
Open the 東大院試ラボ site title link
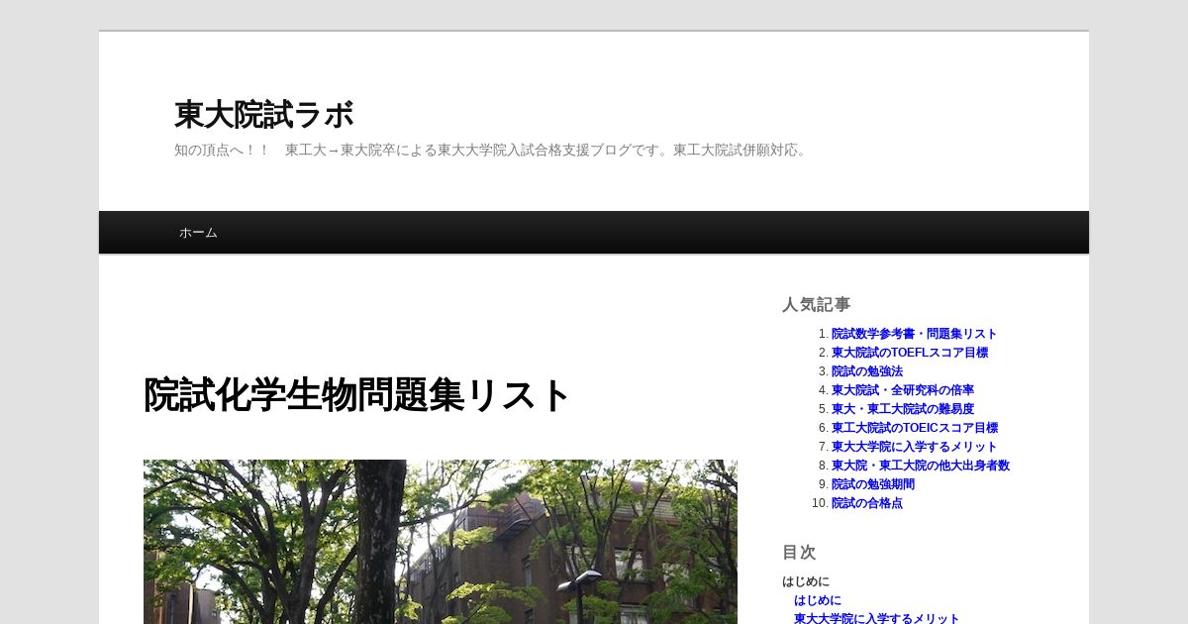coord(263,115)
